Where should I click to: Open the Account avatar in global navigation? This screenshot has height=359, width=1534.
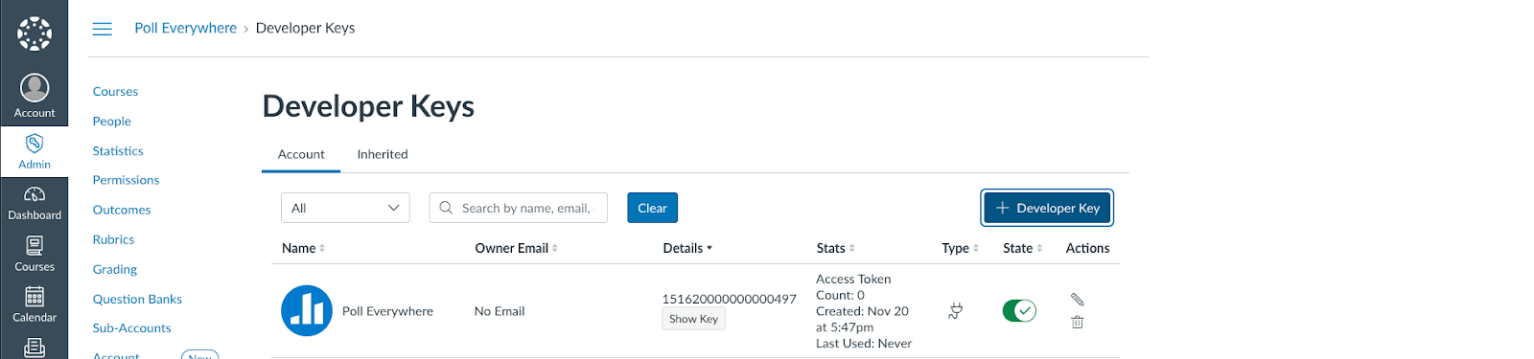35,87
